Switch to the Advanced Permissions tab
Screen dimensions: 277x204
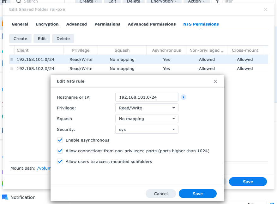[x=152, y=24]
